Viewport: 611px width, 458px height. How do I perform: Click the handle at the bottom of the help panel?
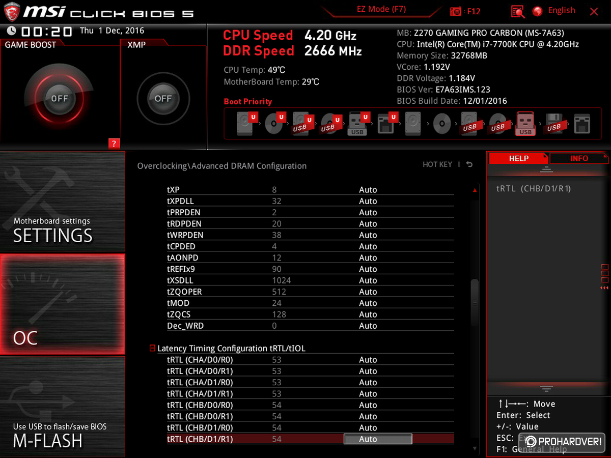pos(546,388)
